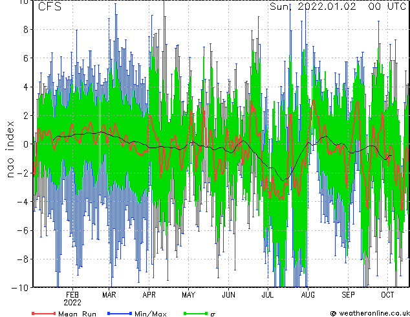This screenshot has height=317, width=410.
Task: Click the MAR x-axis label
Action: [x=109, y=295]
